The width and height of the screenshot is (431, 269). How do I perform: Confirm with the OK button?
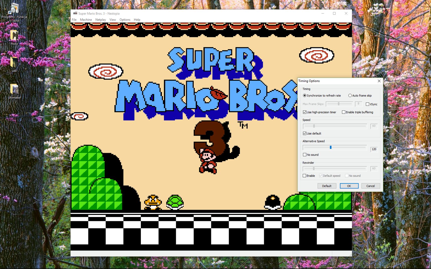point(349,186)
